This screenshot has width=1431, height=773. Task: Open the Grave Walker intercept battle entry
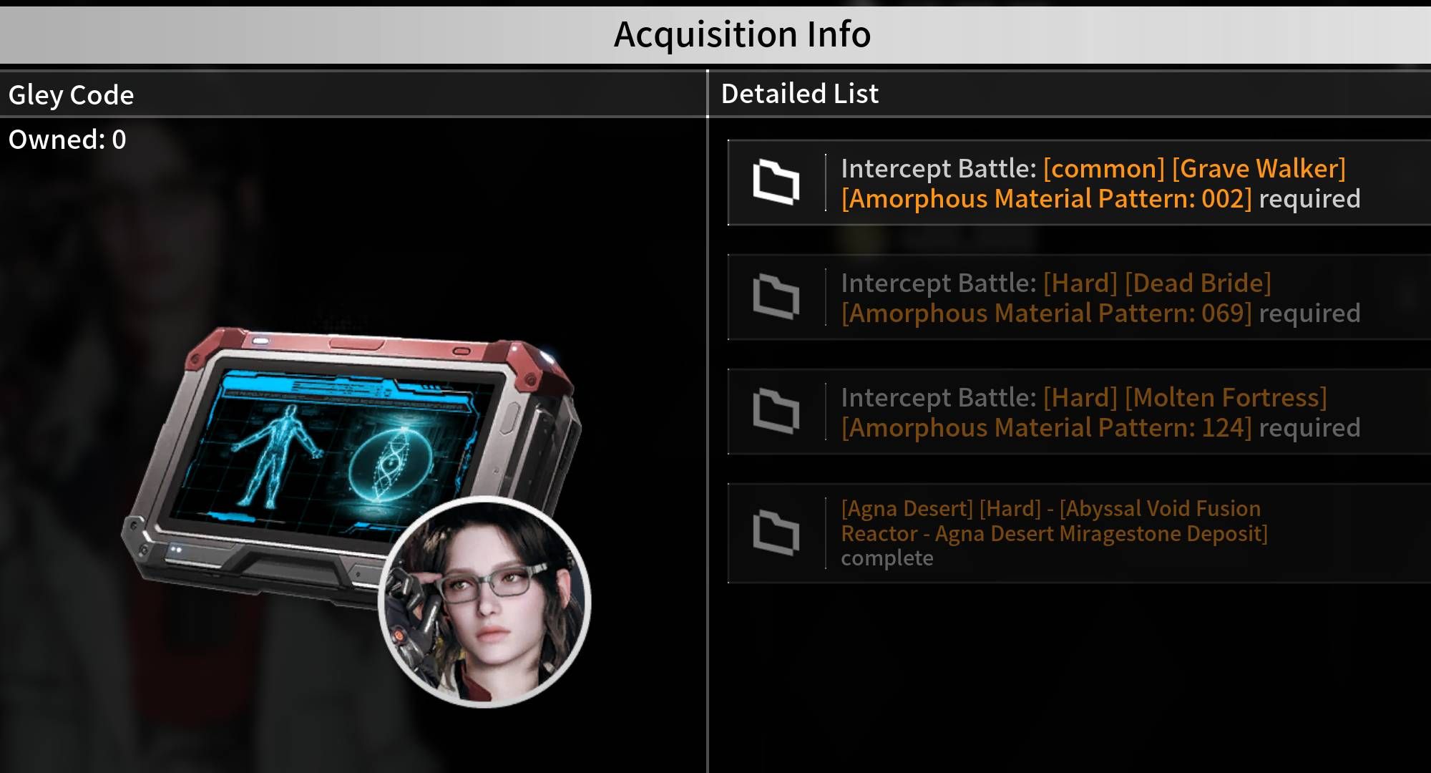[x=1079, y=183]
